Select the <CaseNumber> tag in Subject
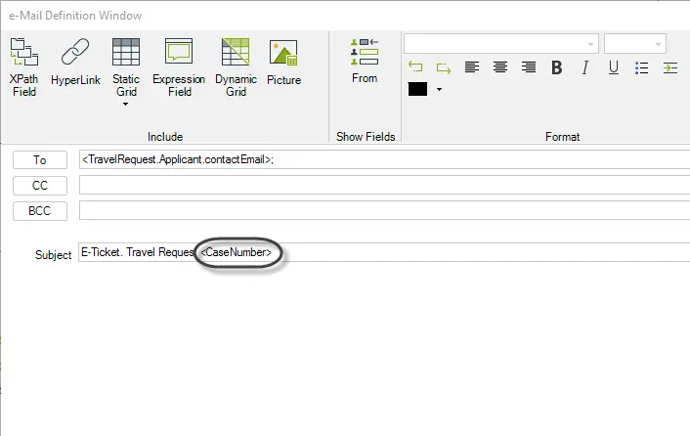The image size is (690, 436). click(x=236, y=252)
